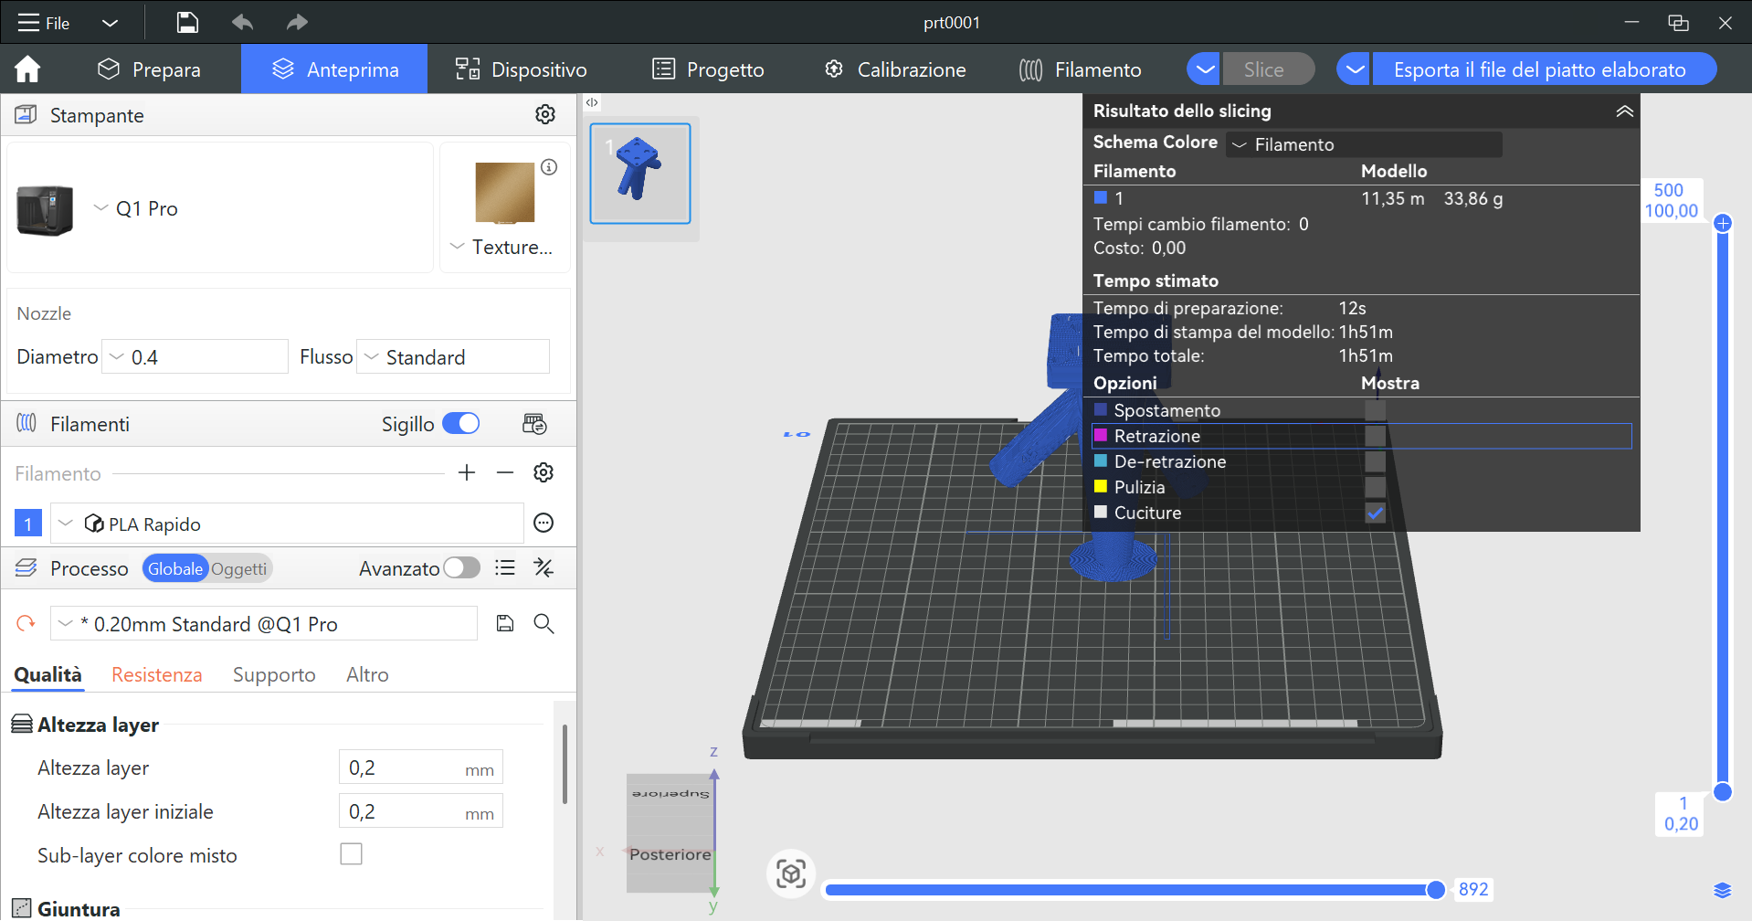
Task: Open filament sync icon next to Sigillo
Action: [x=534, y=424]
